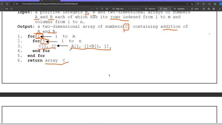Open the green browser extension icon
Image resolution: width=222 pixels, height=125 pixels.
point(198,4)
